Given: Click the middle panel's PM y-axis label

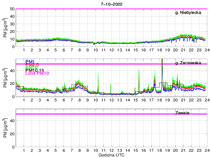Looking at the screenshot, I should point(6,78).
